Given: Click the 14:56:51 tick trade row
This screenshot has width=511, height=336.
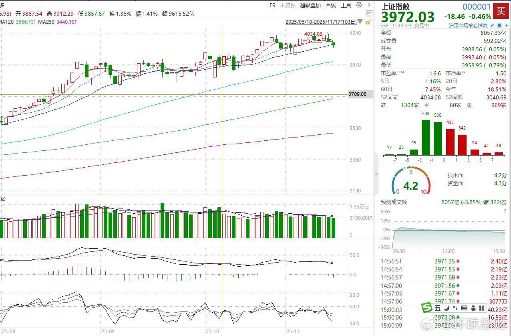Looking at the screenshot, I should 444,261.
